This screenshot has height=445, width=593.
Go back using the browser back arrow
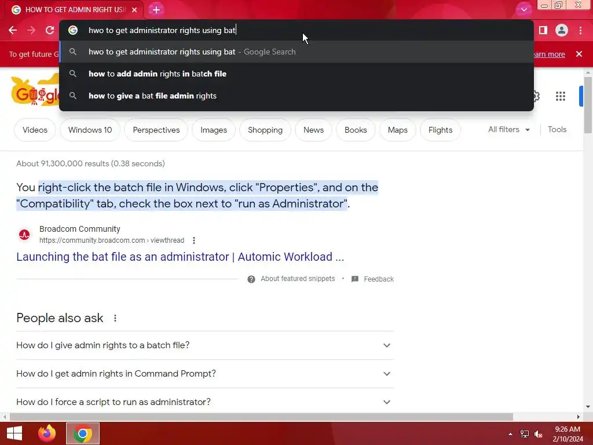coord(13,30)
